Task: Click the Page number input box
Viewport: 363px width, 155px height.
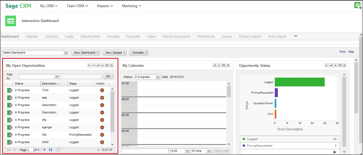Action: point(30,150)
